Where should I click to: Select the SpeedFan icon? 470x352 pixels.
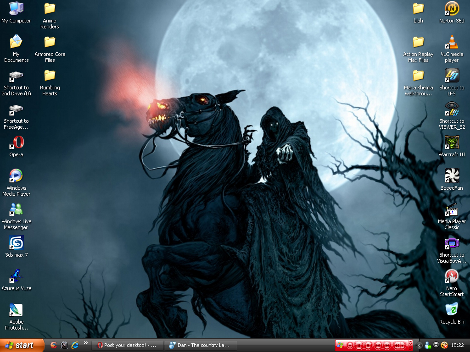(452, 180)
